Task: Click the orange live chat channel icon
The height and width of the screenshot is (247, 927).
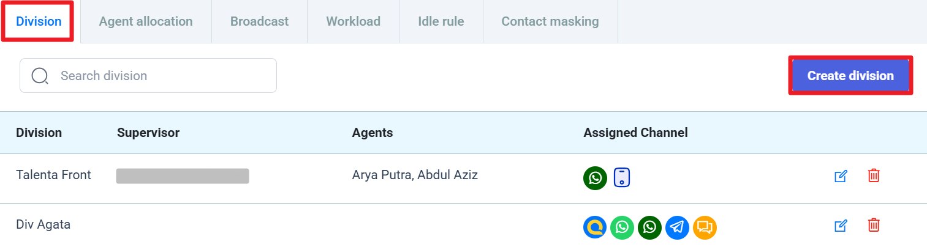Action: point(705,227)
